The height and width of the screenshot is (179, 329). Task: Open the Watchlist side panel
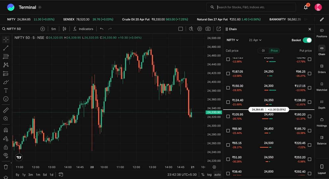pyautogui.click(x=322, y=87)
